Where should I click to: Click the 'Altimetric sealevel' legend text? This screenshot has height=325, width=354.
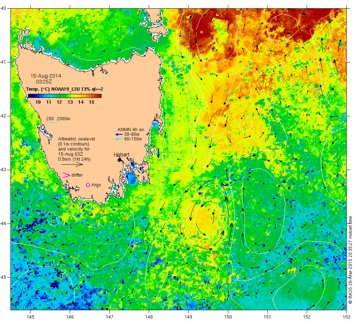(x=77, y=139)
